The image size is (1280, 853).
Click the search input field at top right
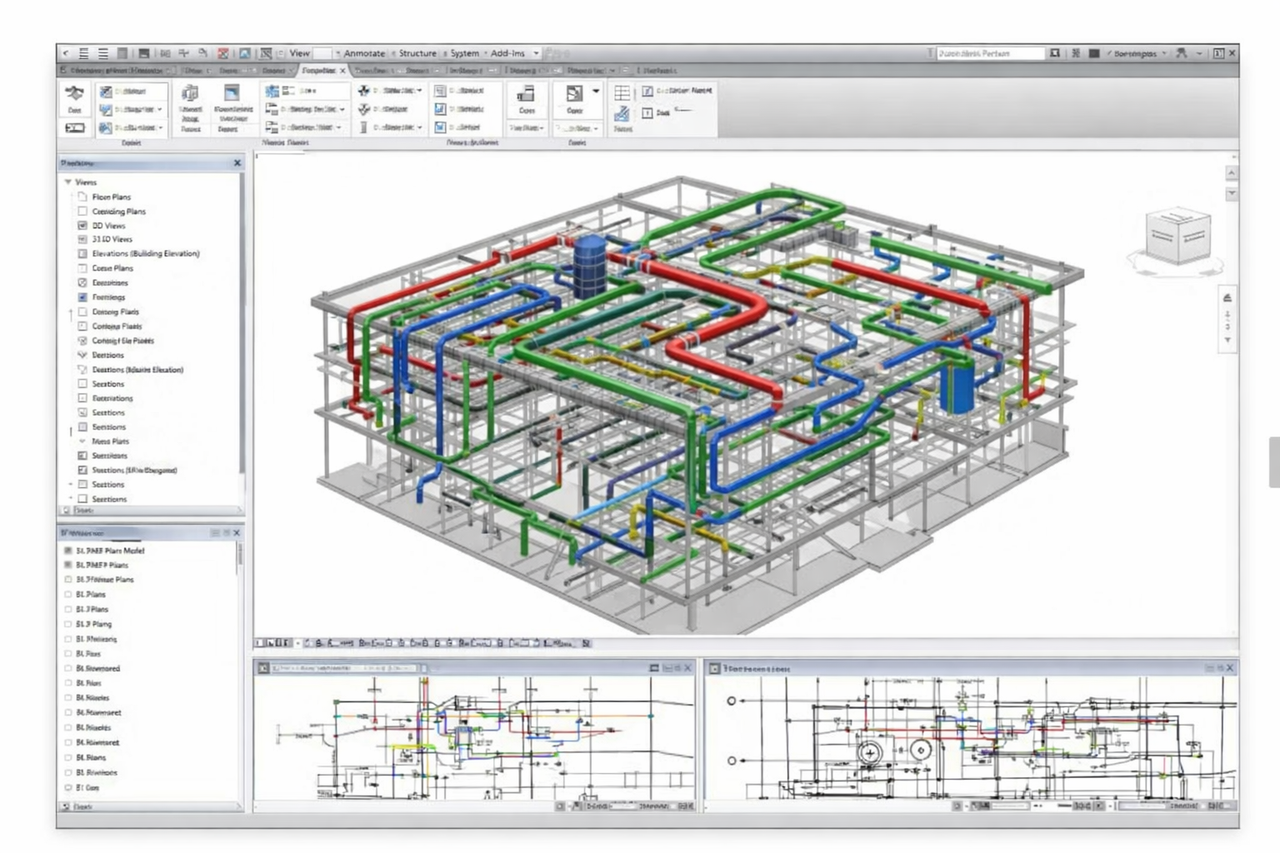[988, 53]
